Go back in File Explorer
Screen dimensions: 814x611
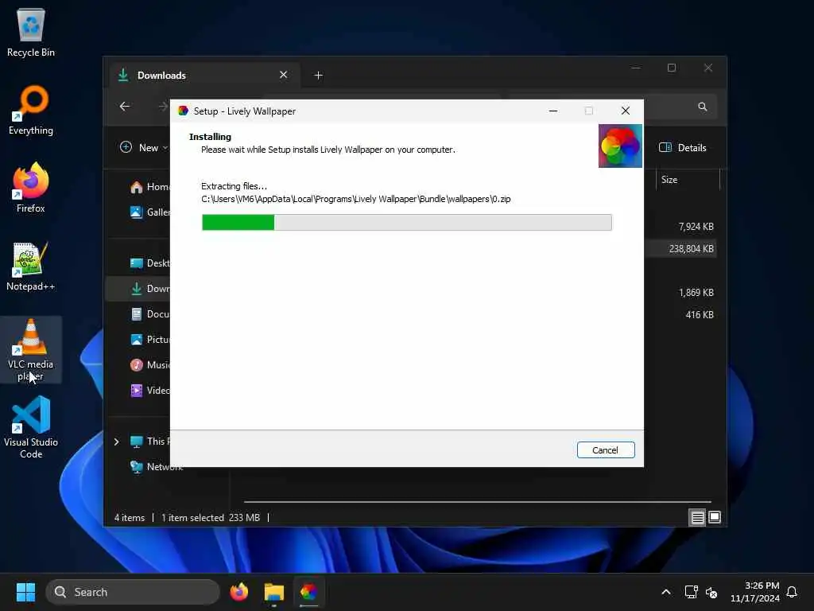point(125,107)
